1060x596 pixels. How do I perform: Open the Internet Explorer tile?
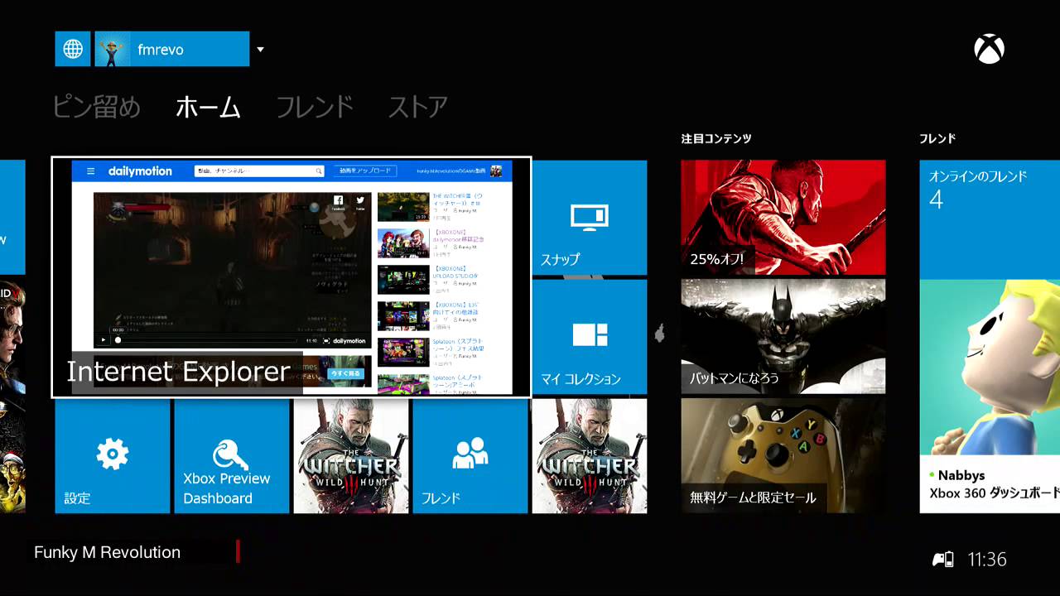click(291, 277)
